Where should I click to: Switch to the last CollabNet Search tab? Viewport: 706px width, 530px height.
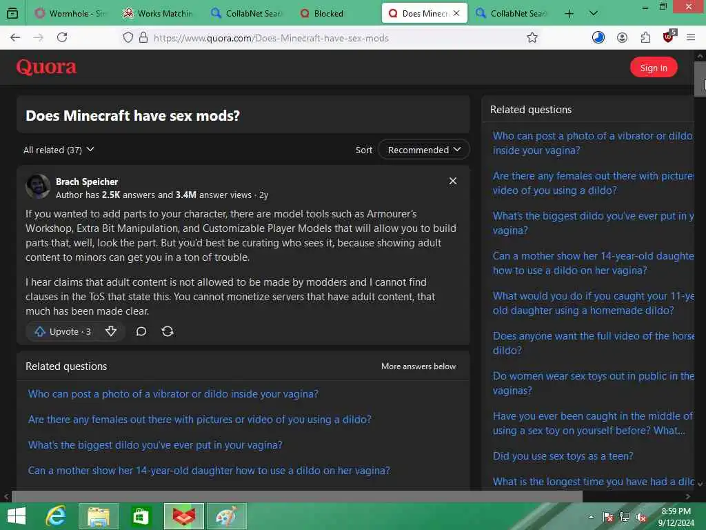click(512, 14)
